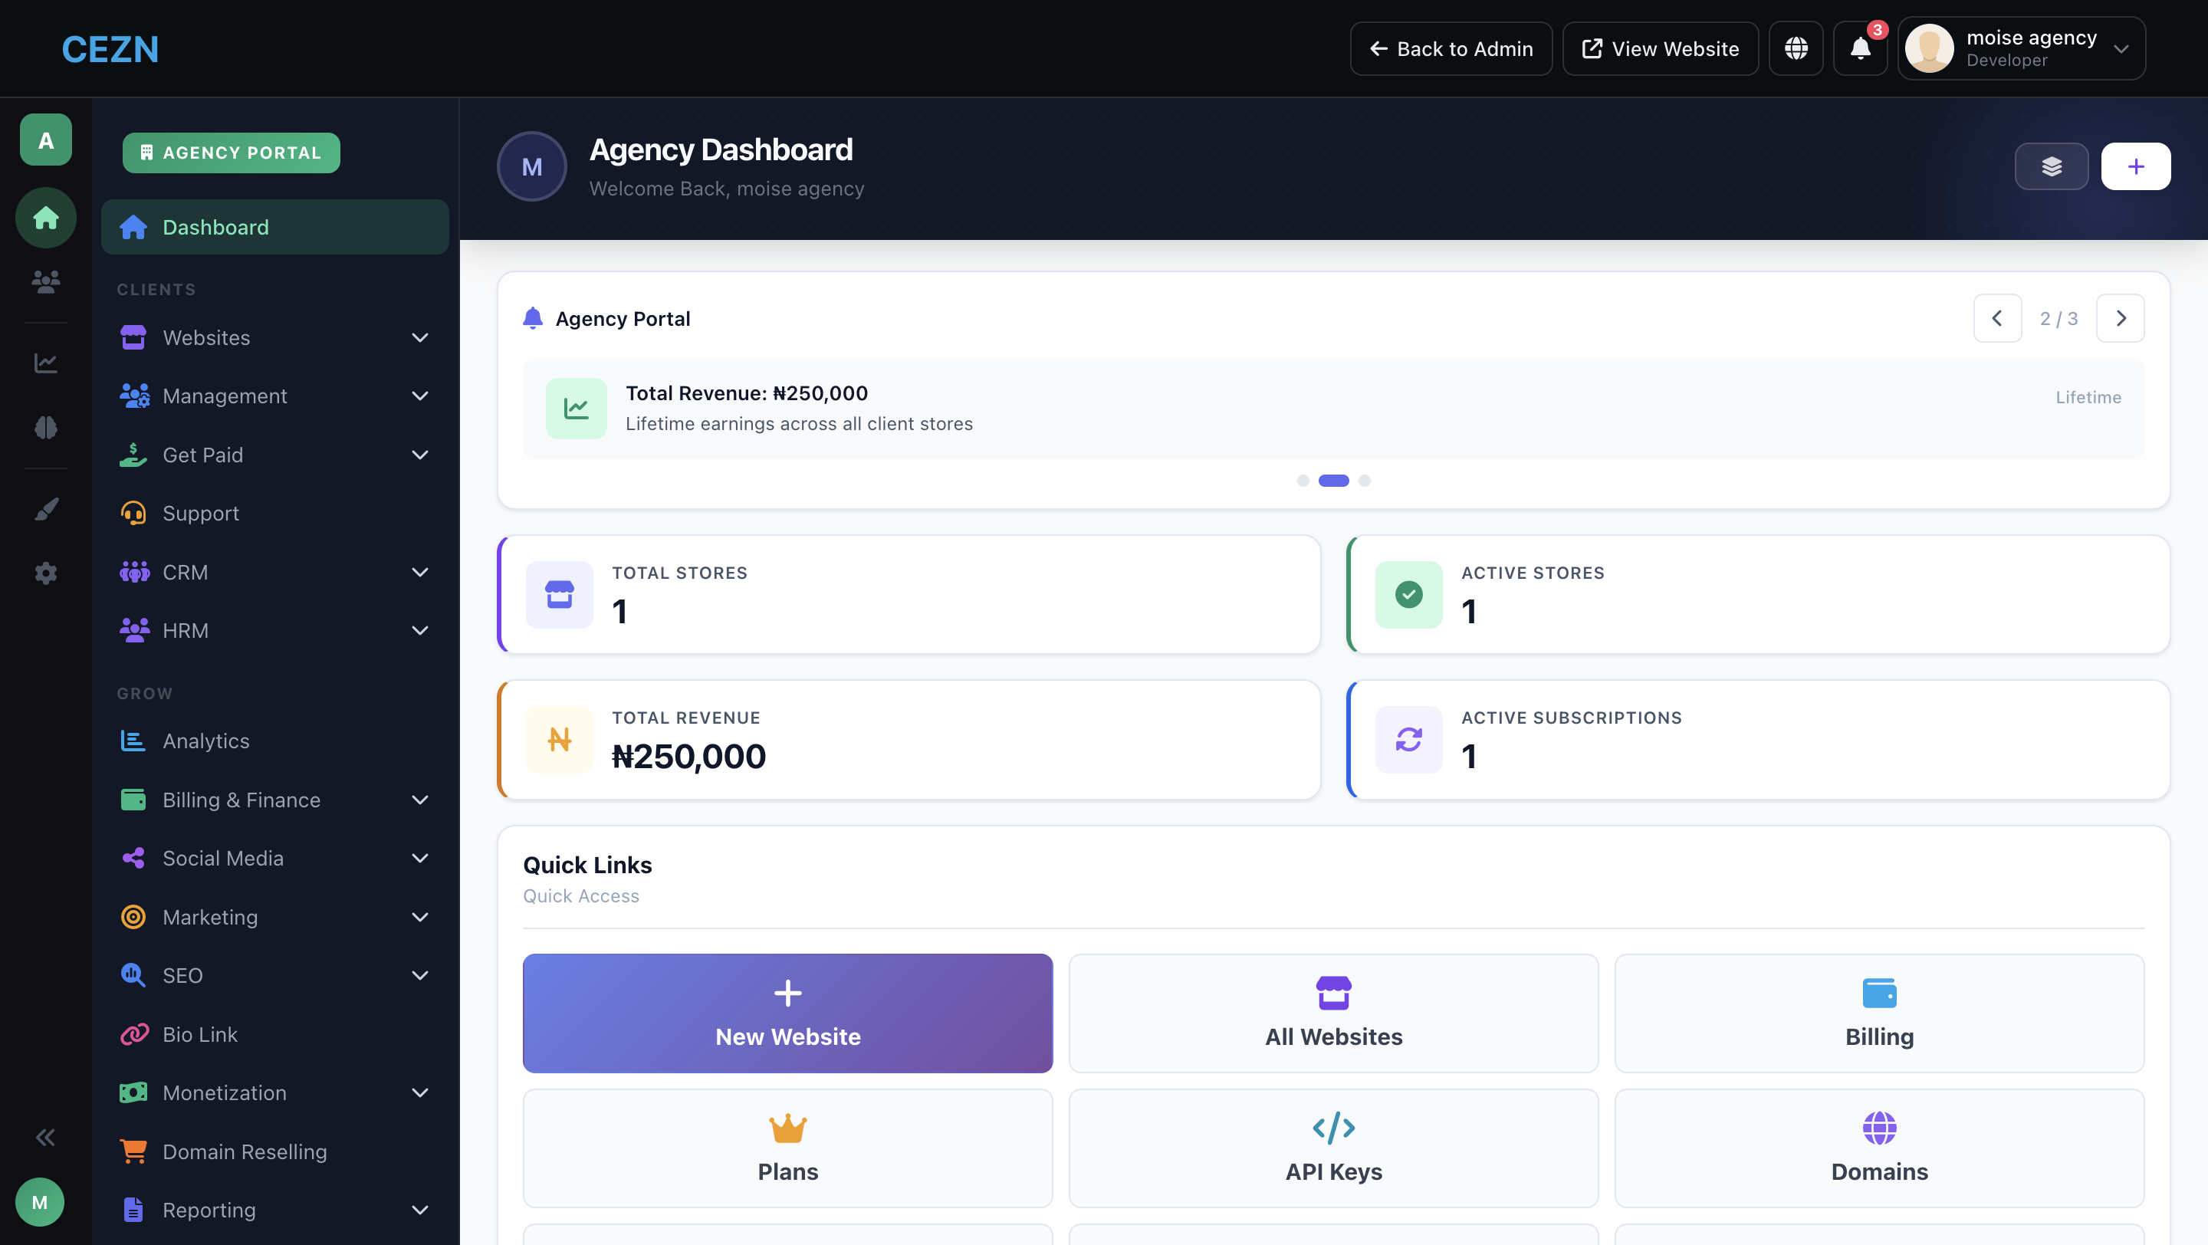Click the Active Subscriptions card
Image resolution: width=2208 pixels, height=1245 pixels.
(x=1758, y=740)
